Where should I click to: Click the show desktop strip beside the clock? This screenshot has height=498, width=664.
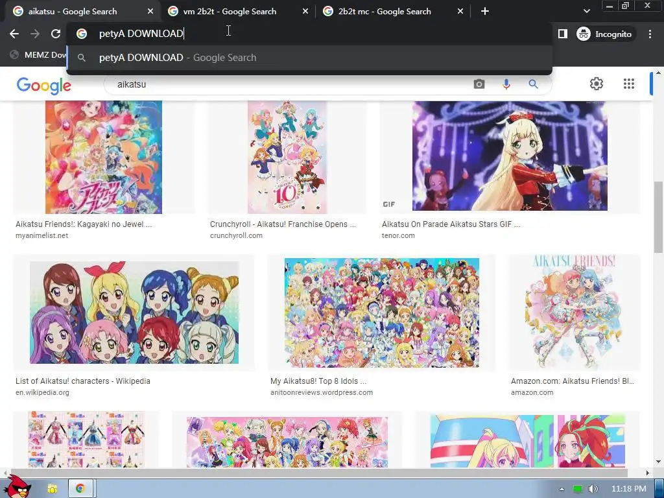coord(659,489)
